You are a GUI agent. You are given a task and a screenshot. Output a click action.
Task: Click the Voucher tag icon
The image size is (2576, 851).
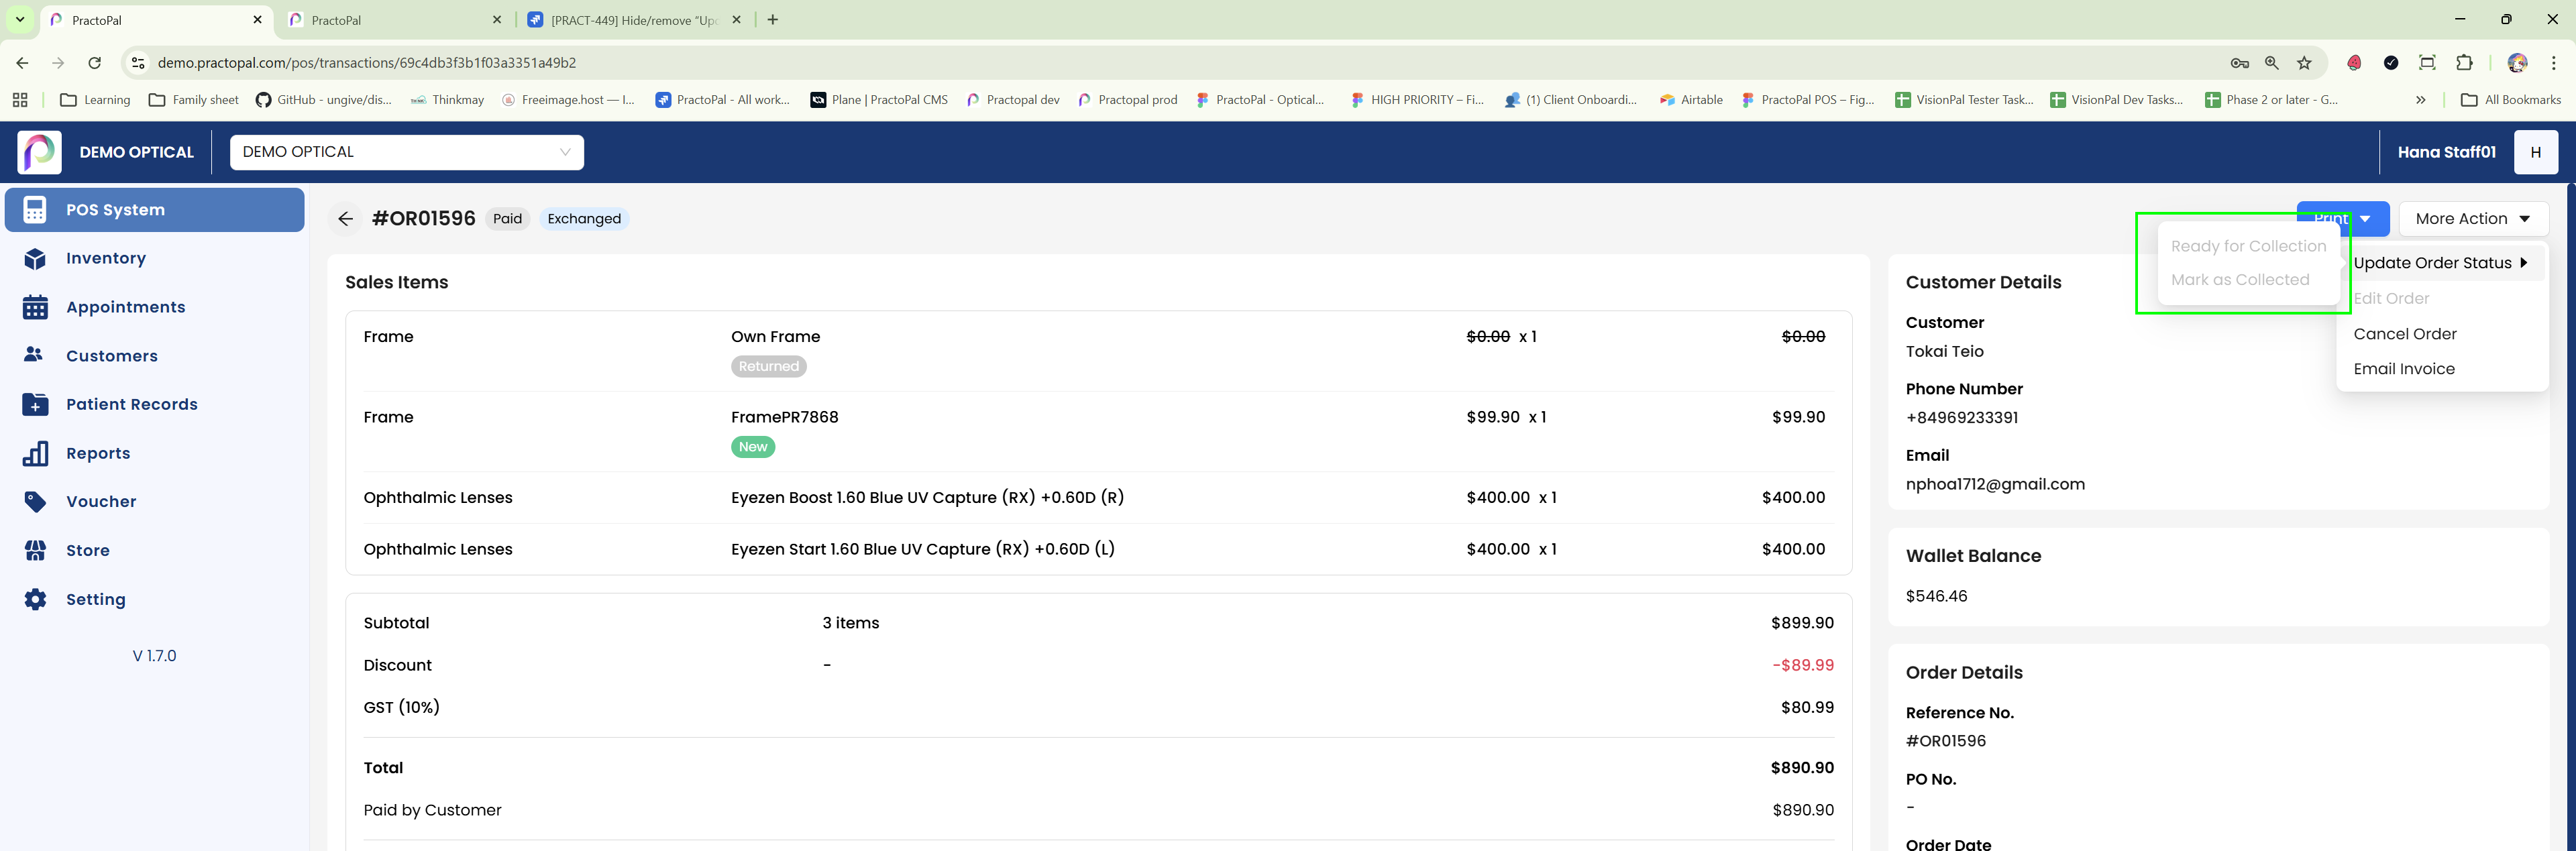click(35, 501)
